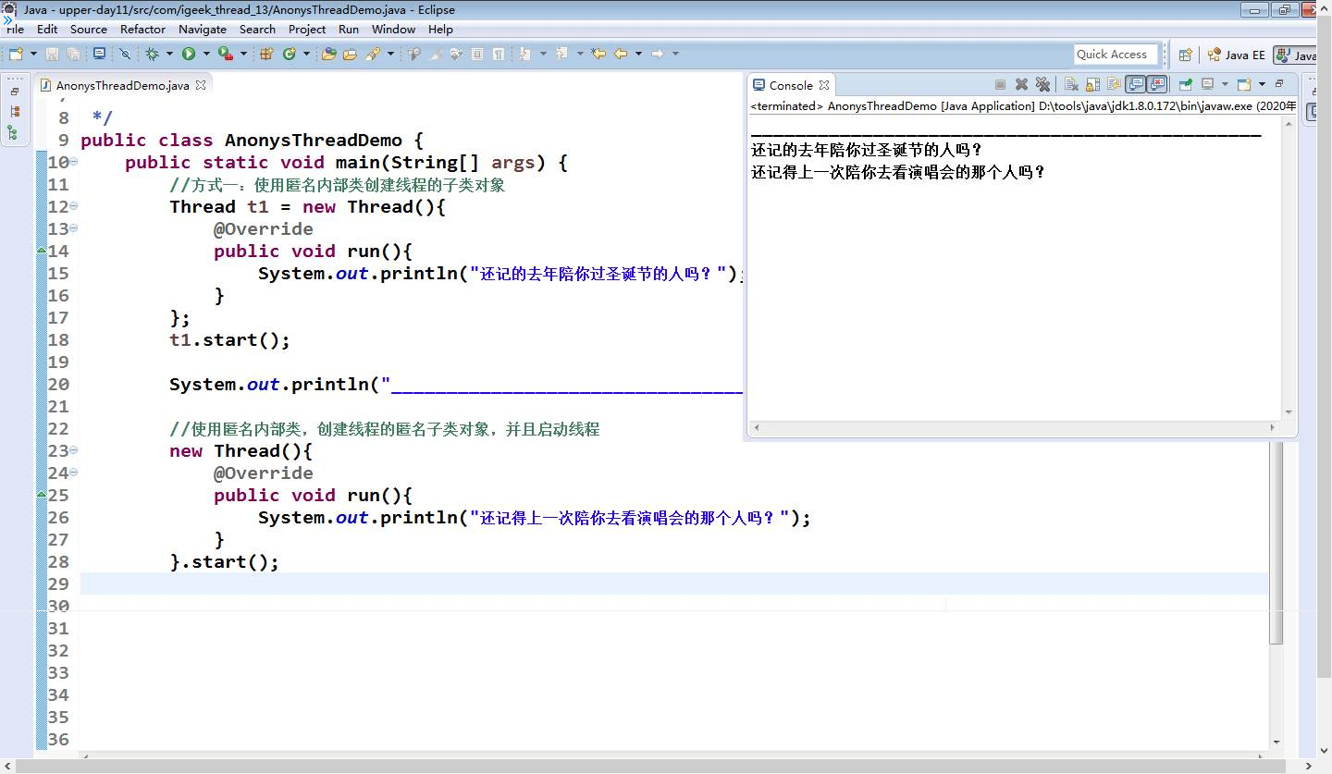
Task: Collapse the main method fold marker on line 10
Action: [74, 163]
